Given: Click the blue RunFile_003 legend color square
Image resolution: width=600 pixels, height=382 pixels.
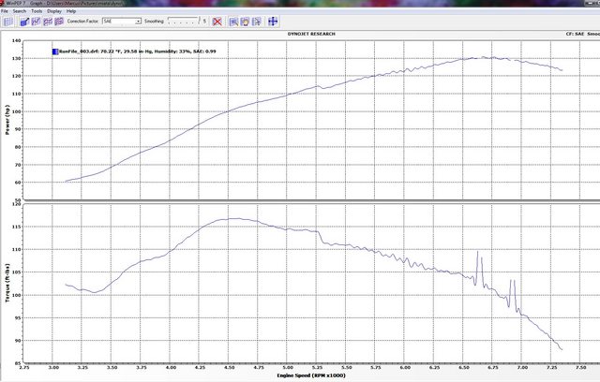Looking at the screenshot, I should (x=55, y=51).
